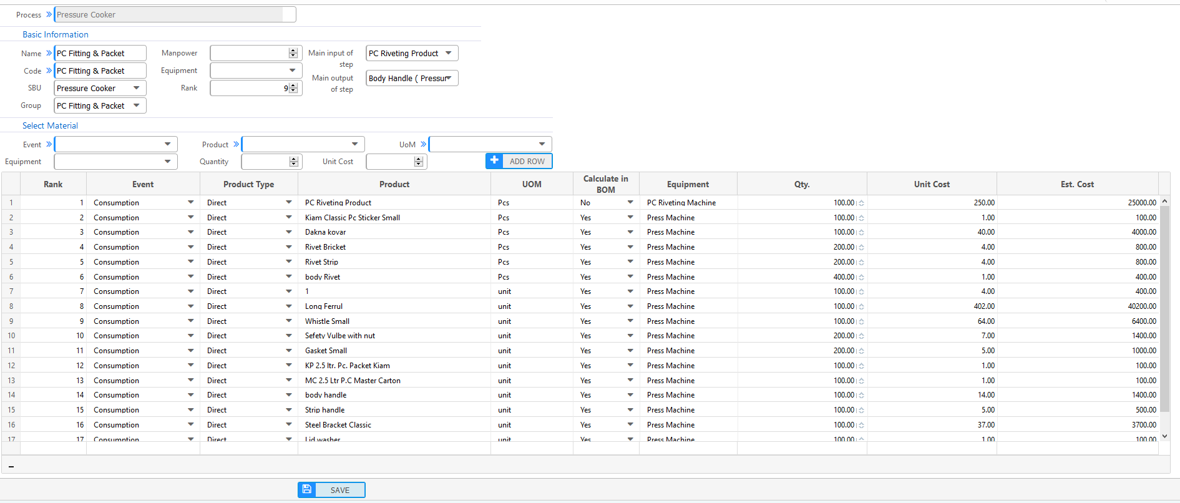The width and height of the screenshot is (1180, 503).
Task: Click the Manpower spinner control
Action: click(293, 53)
